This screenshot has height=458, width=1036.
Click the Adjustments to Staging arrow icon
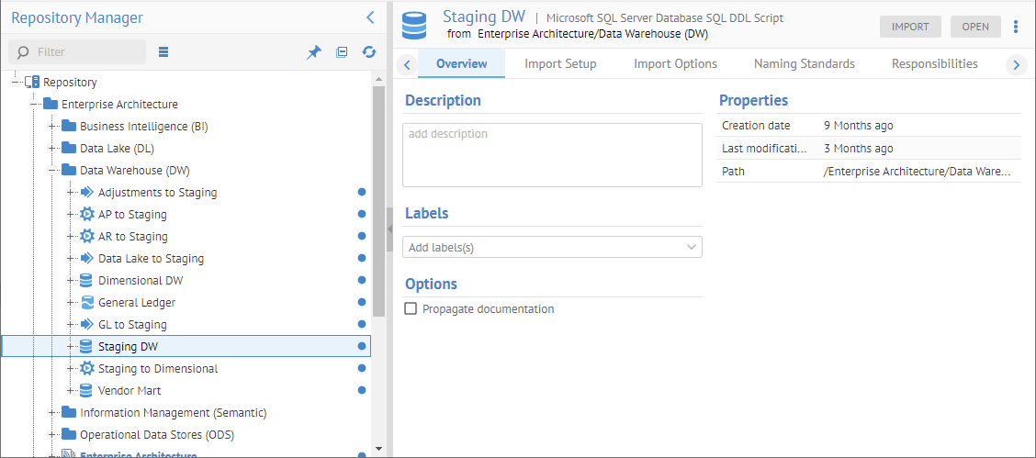pos(87,193)
